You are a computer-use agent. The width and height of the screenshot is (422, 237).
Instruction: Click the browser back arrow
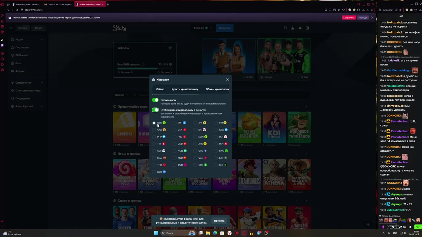(x=8, y=10)
